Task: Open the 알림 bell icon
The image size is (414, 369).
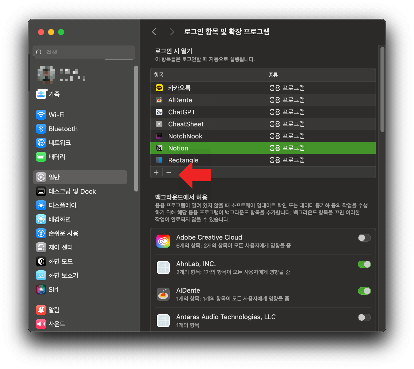Action: click(41, 310)
